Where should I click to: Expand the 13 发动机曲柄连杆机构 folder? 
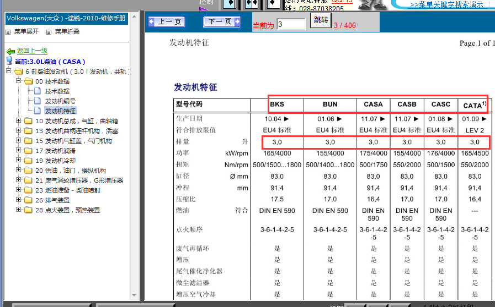[18, 130]
